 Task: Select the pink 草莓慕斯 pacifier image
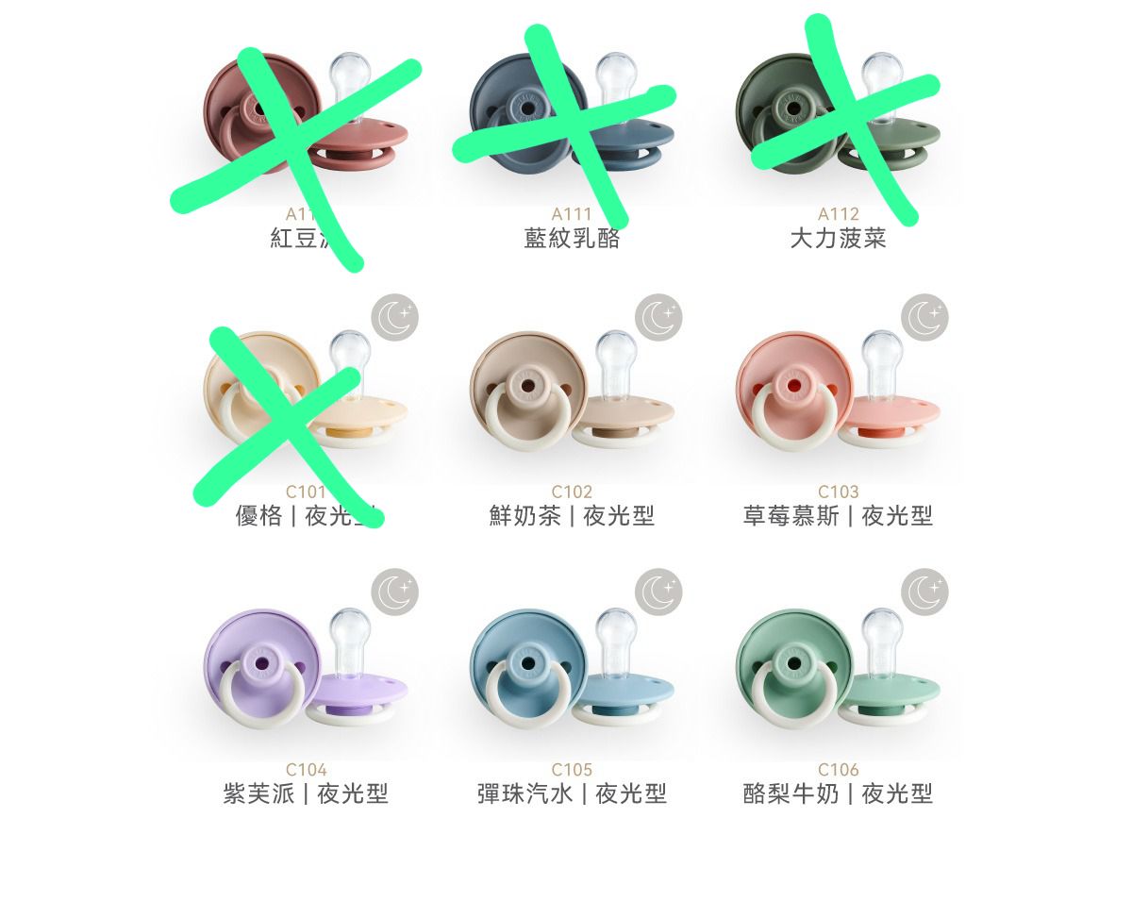[x=838, y=391]
